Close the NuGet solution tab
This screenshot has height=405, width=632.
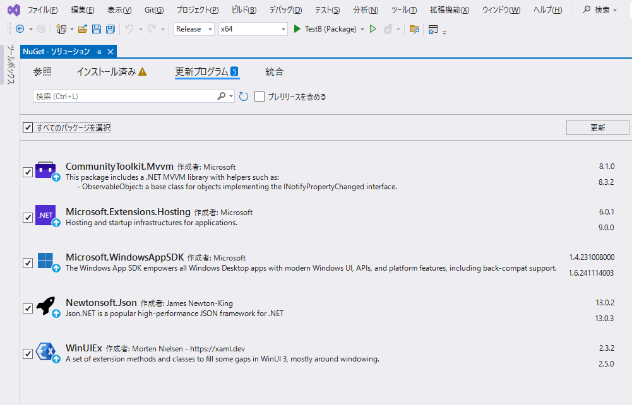tap(110, 52)
